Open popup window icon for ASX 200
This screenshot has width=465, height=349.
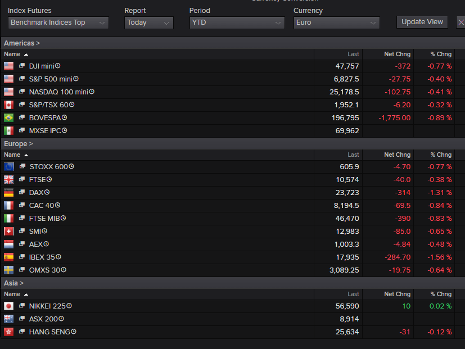(x=22, y=319)
